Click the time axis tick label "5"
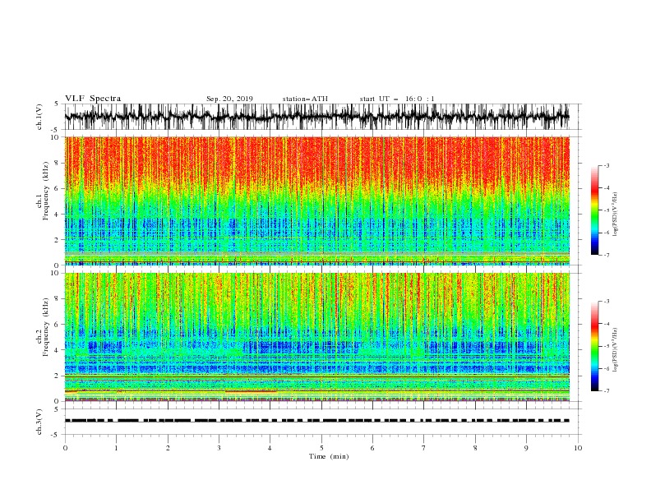651x503 pixels. coord(321,448)
